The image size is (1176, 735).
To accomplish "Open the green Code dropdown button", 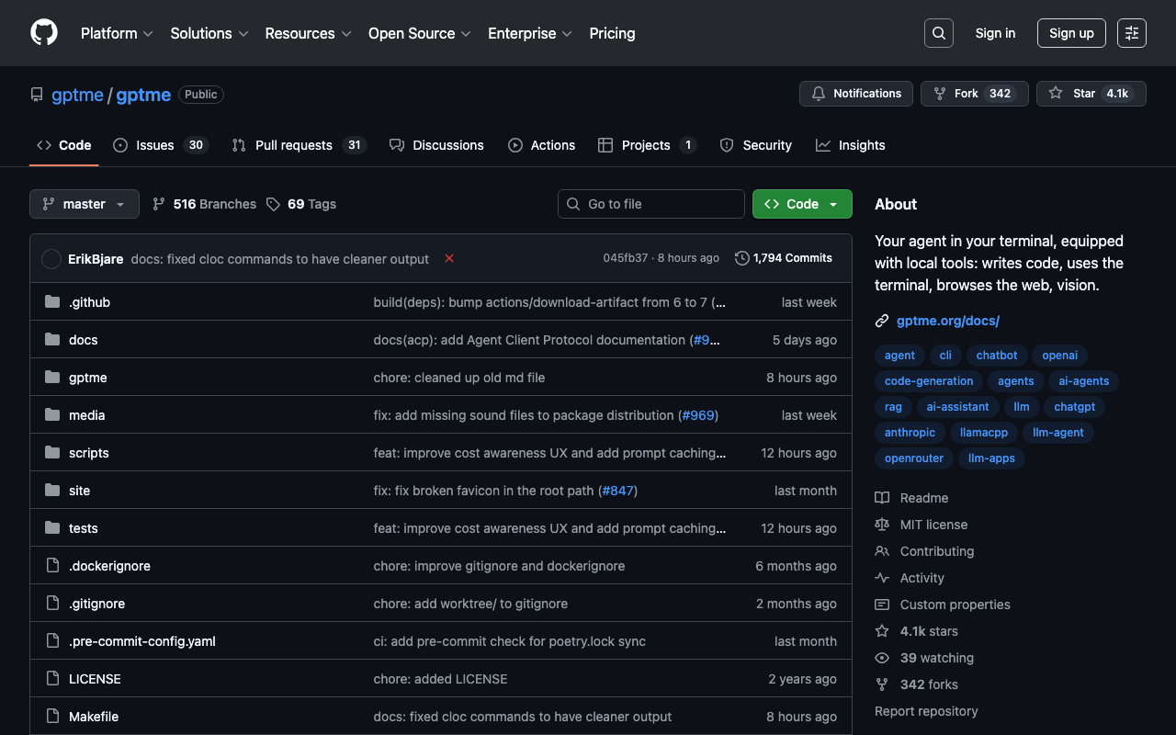I will coord(802,204).
